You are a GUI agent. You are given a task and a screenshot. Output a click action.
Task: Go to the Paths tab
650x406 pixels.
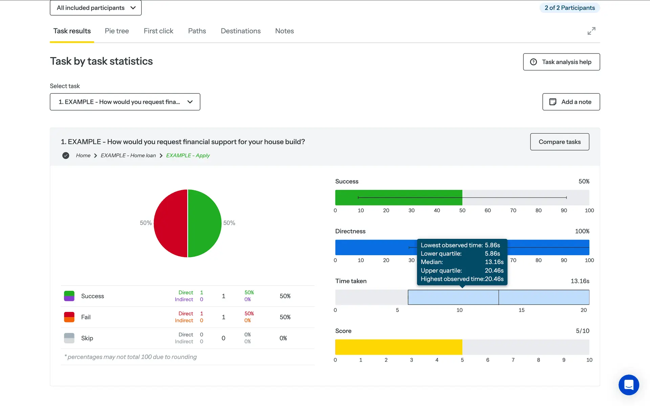[x=197, y=31]
